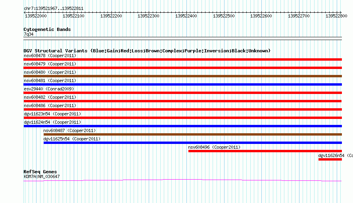Click the RefSeq Genes track heading
Image resolution: width=353 pixels, height=203 pixels.
point(40,172)
